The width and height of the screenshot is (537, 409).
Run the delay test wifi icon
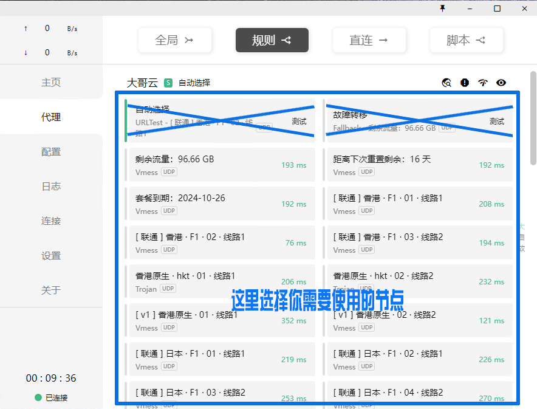(x=483, y=83)
